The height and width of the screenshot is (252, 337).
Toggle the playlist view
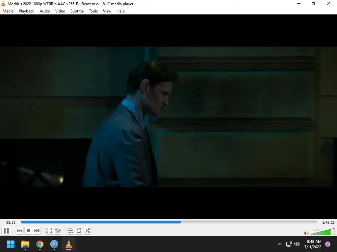point(70,231)
